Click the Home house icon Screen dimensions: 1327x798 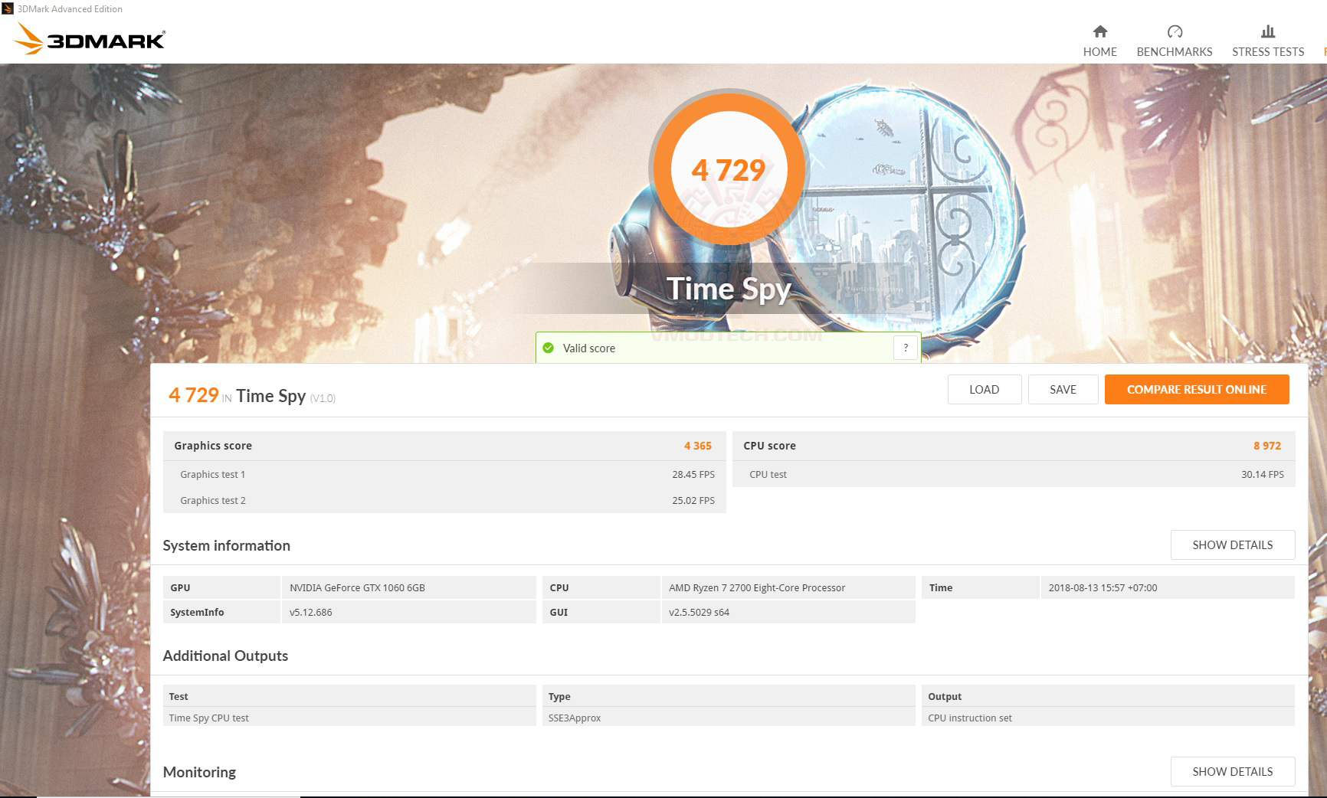[x=1099, y=31]
